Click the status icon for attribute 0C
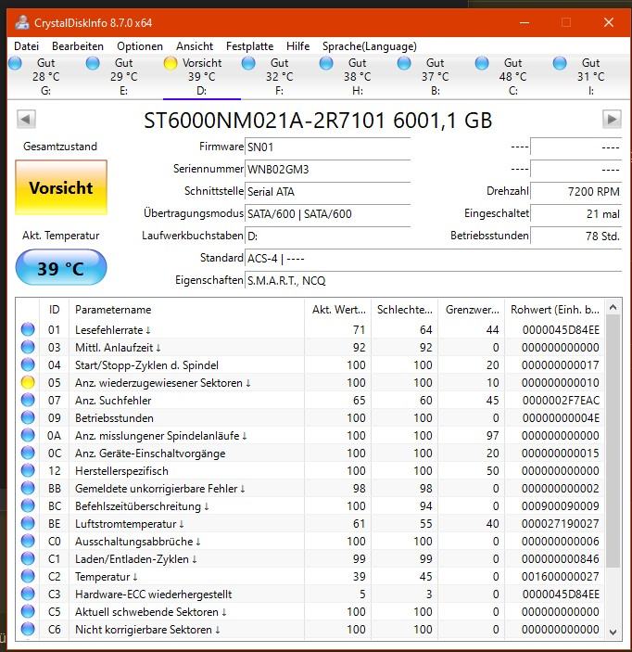This screenshot has width=632, height=652. tap(28, 453)
